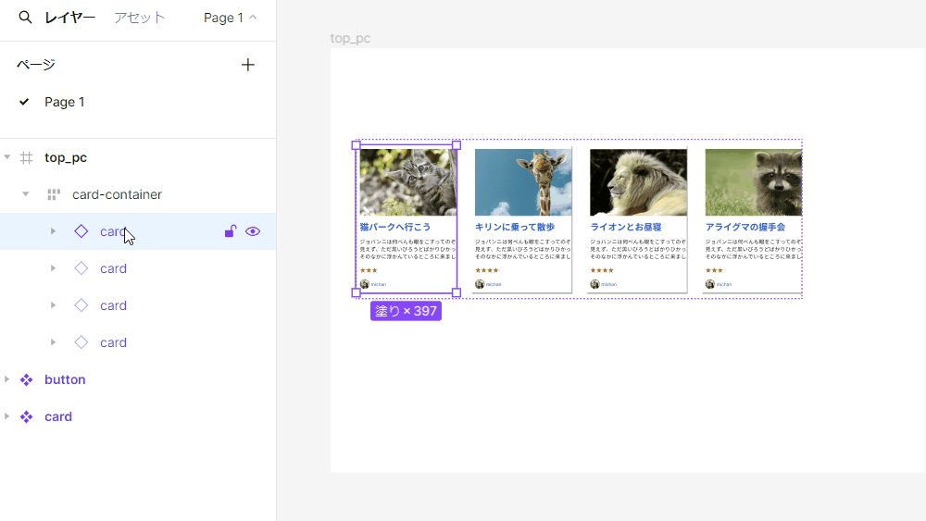The height and width of the screenshot is (521, 926).
Task: Click author avatar on the lion card
Action: click(594, 284)
